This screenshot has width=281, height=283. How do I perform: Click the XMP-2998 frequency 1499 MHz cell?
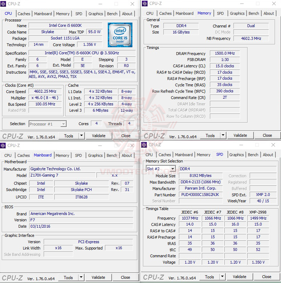(258, 218)
